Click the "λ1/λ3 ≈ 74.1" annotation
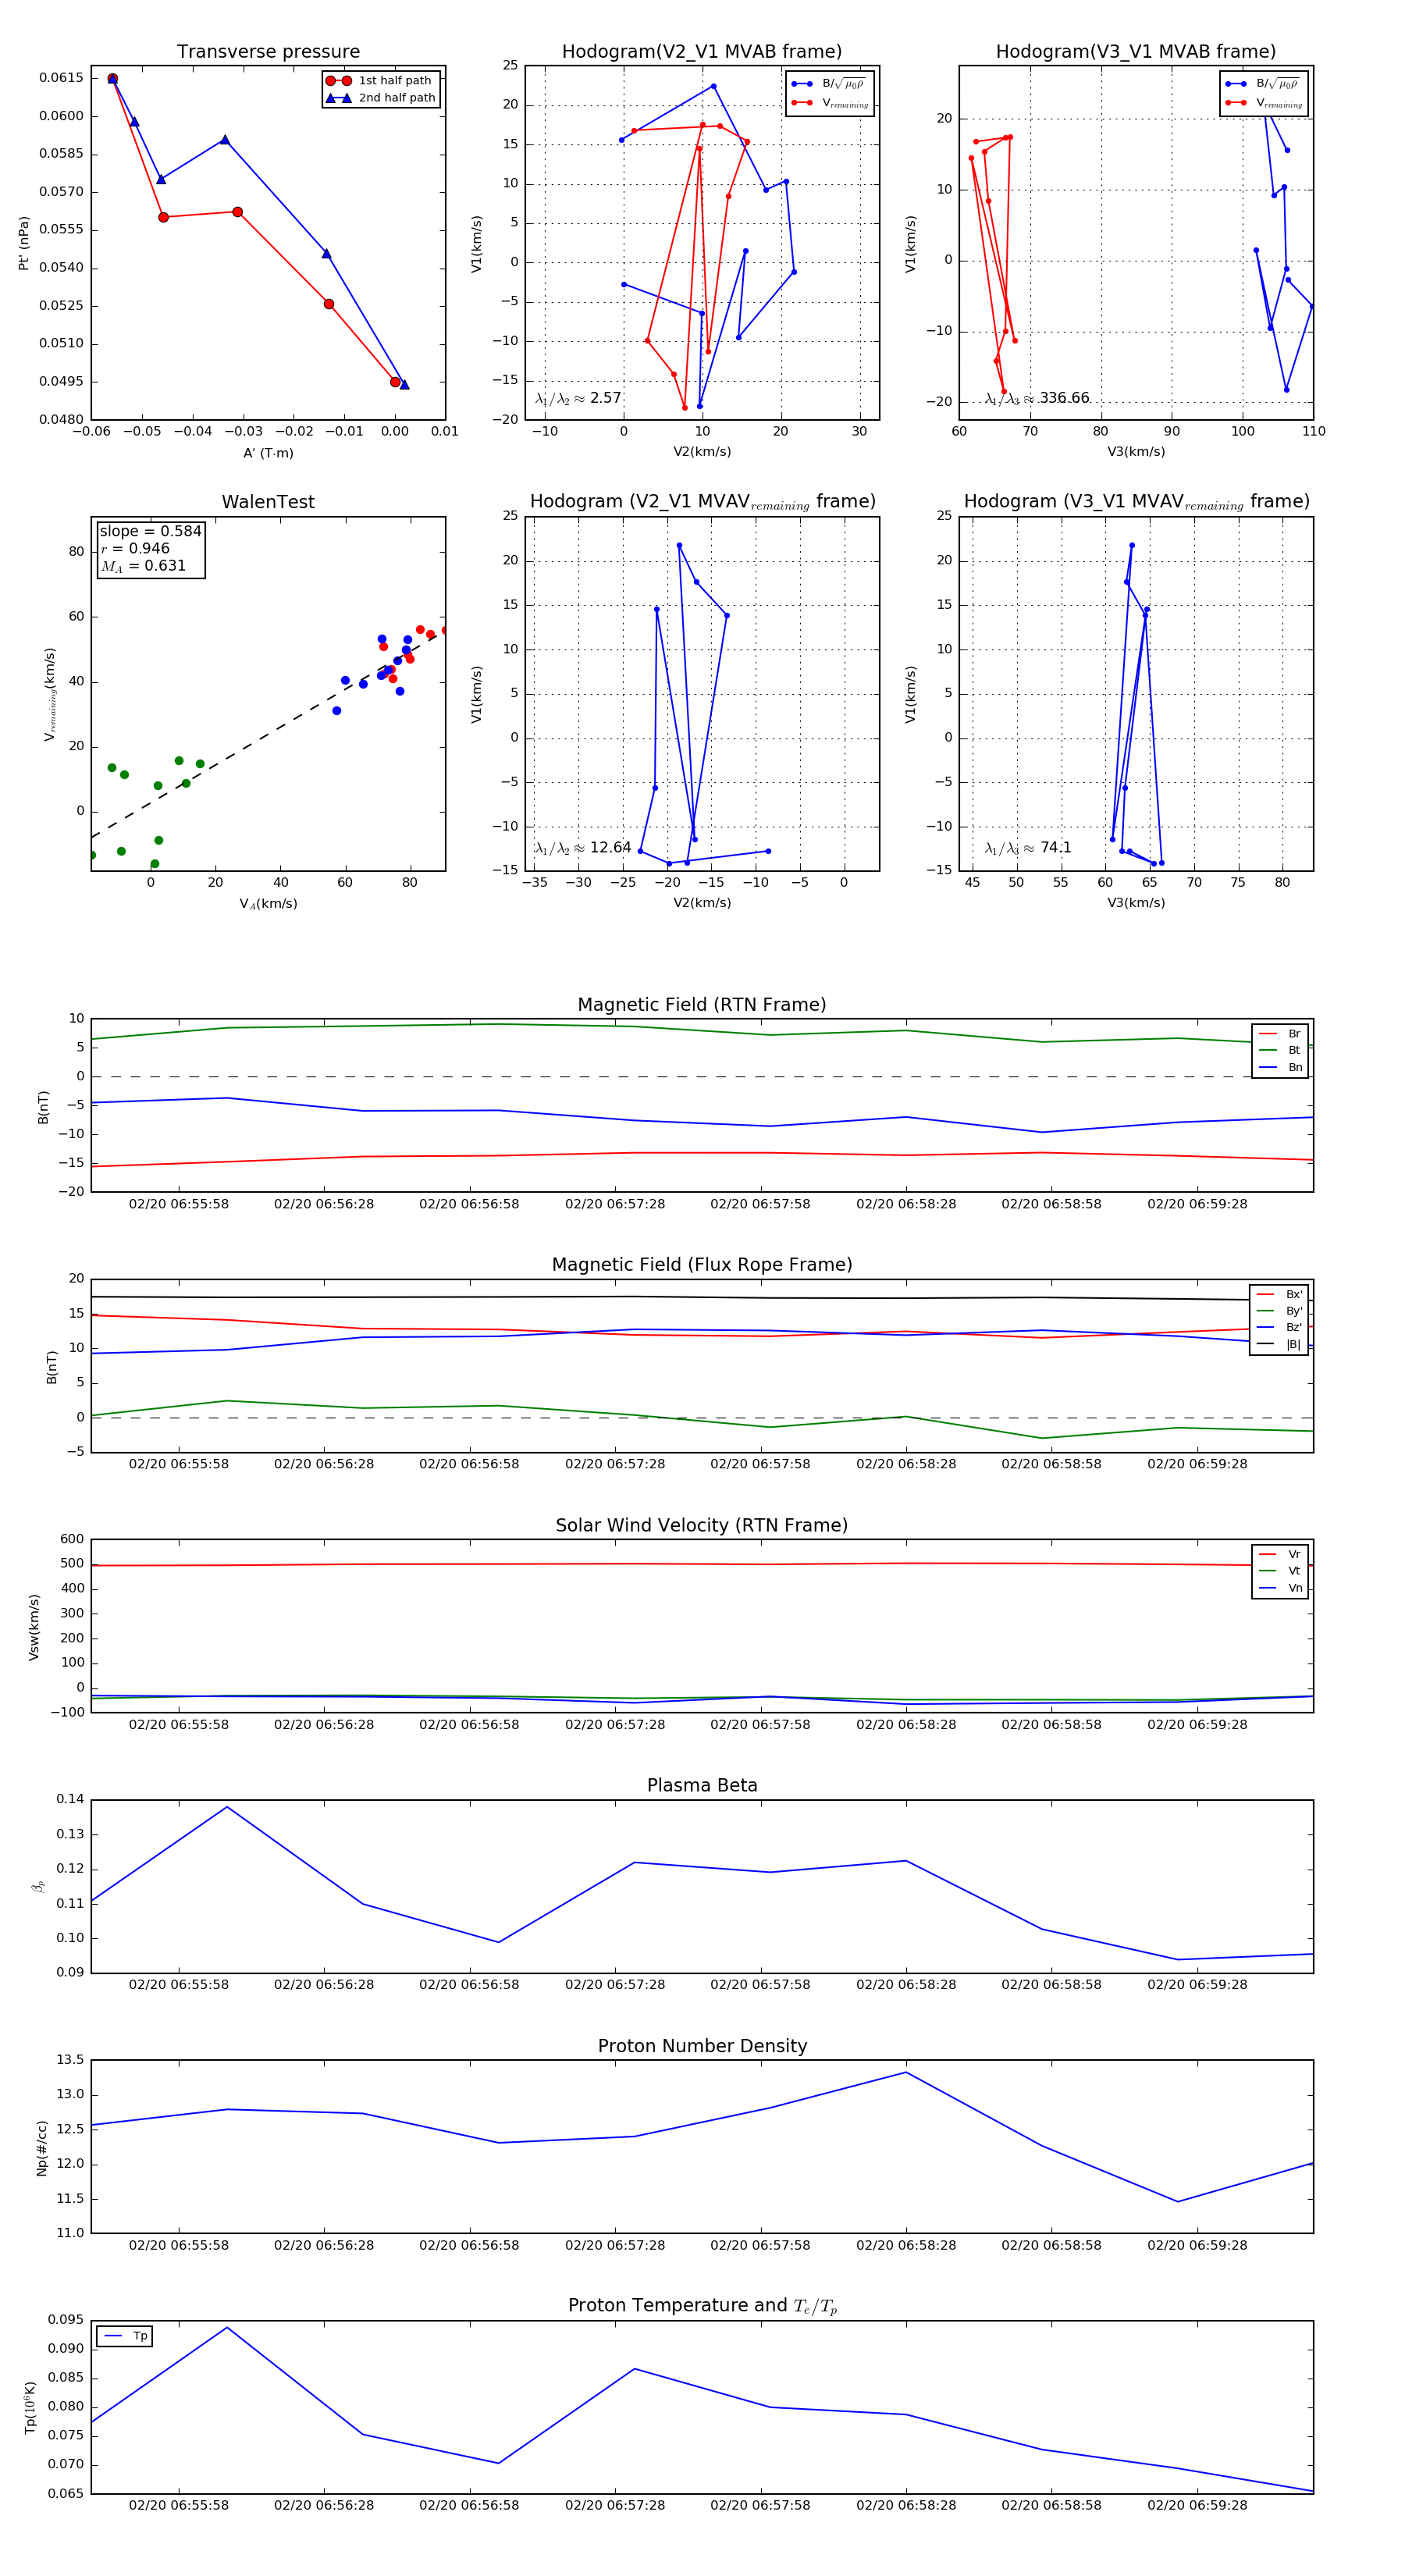Screen dimensions: 1405x2576 [1028, 848]
